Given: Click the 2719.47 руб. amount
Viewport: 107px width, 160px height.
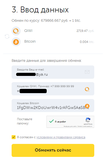Looking at the screenshot, I should point(85,31).
